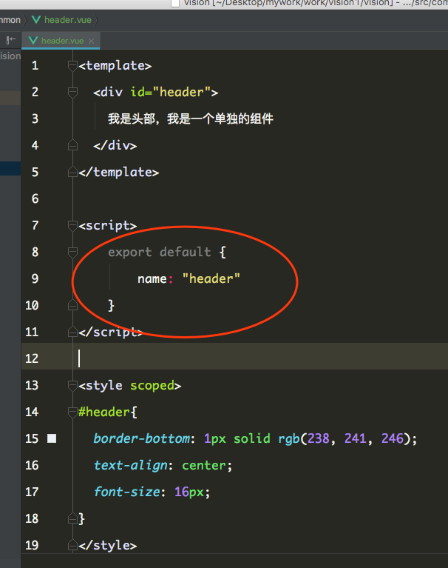Toggle fold end marker on line 18

[72, 518]
